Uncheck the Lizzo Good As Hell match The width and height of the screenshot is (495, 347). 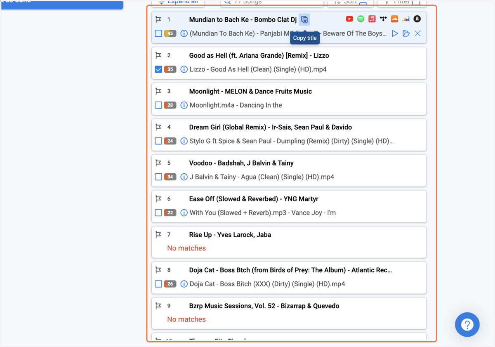click(158, 69)
